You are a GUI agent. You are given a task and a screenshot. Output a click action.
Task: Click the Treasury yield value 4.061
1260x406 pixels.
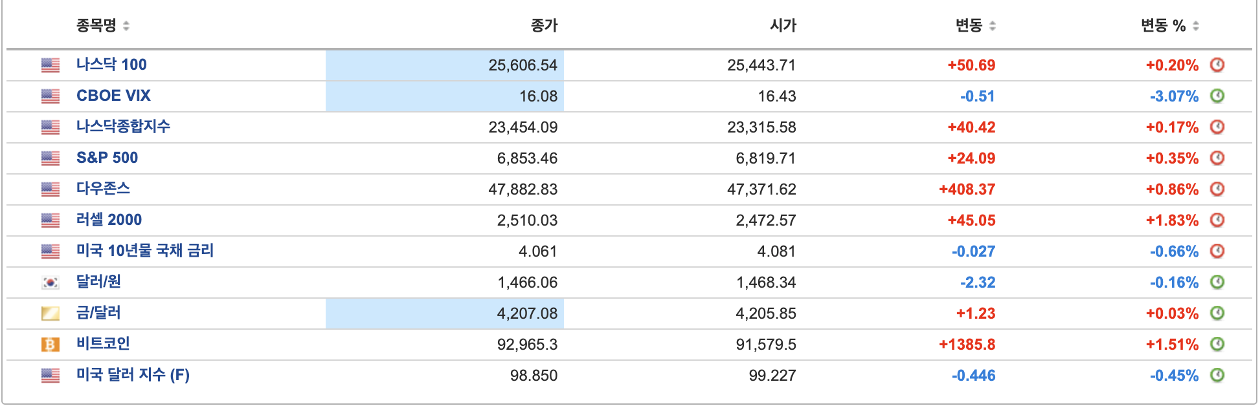coord(538,251)
